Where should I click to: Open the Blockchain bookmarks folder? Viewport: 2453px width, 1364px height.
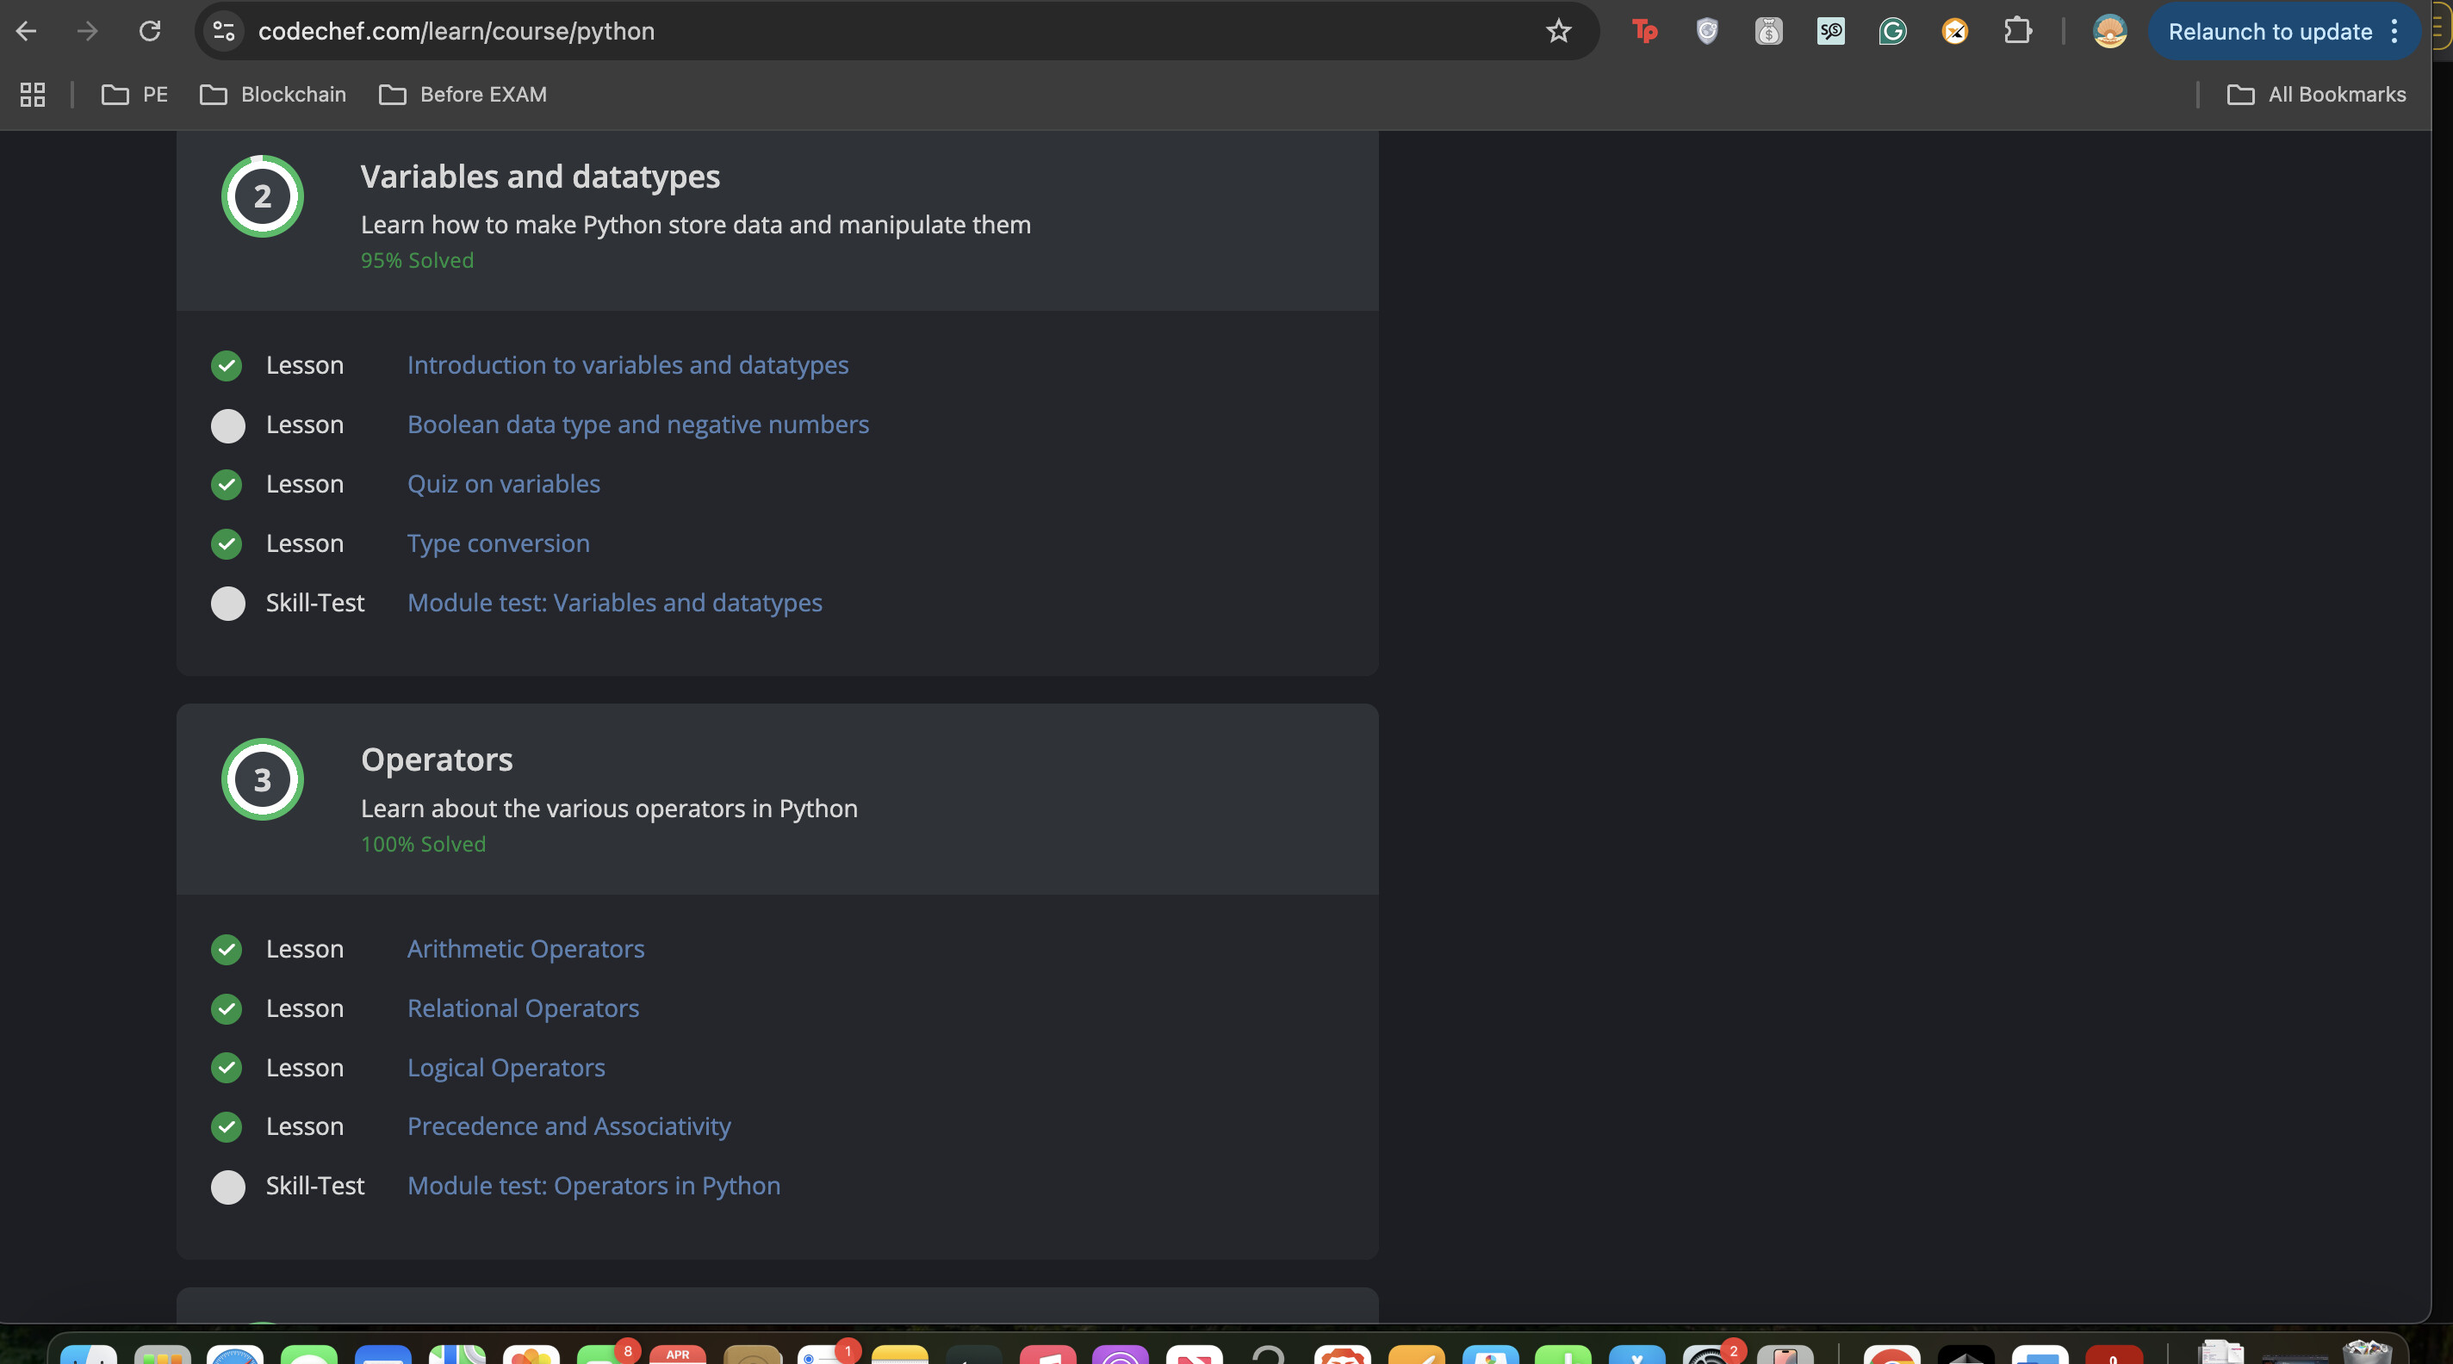point(273,94)
